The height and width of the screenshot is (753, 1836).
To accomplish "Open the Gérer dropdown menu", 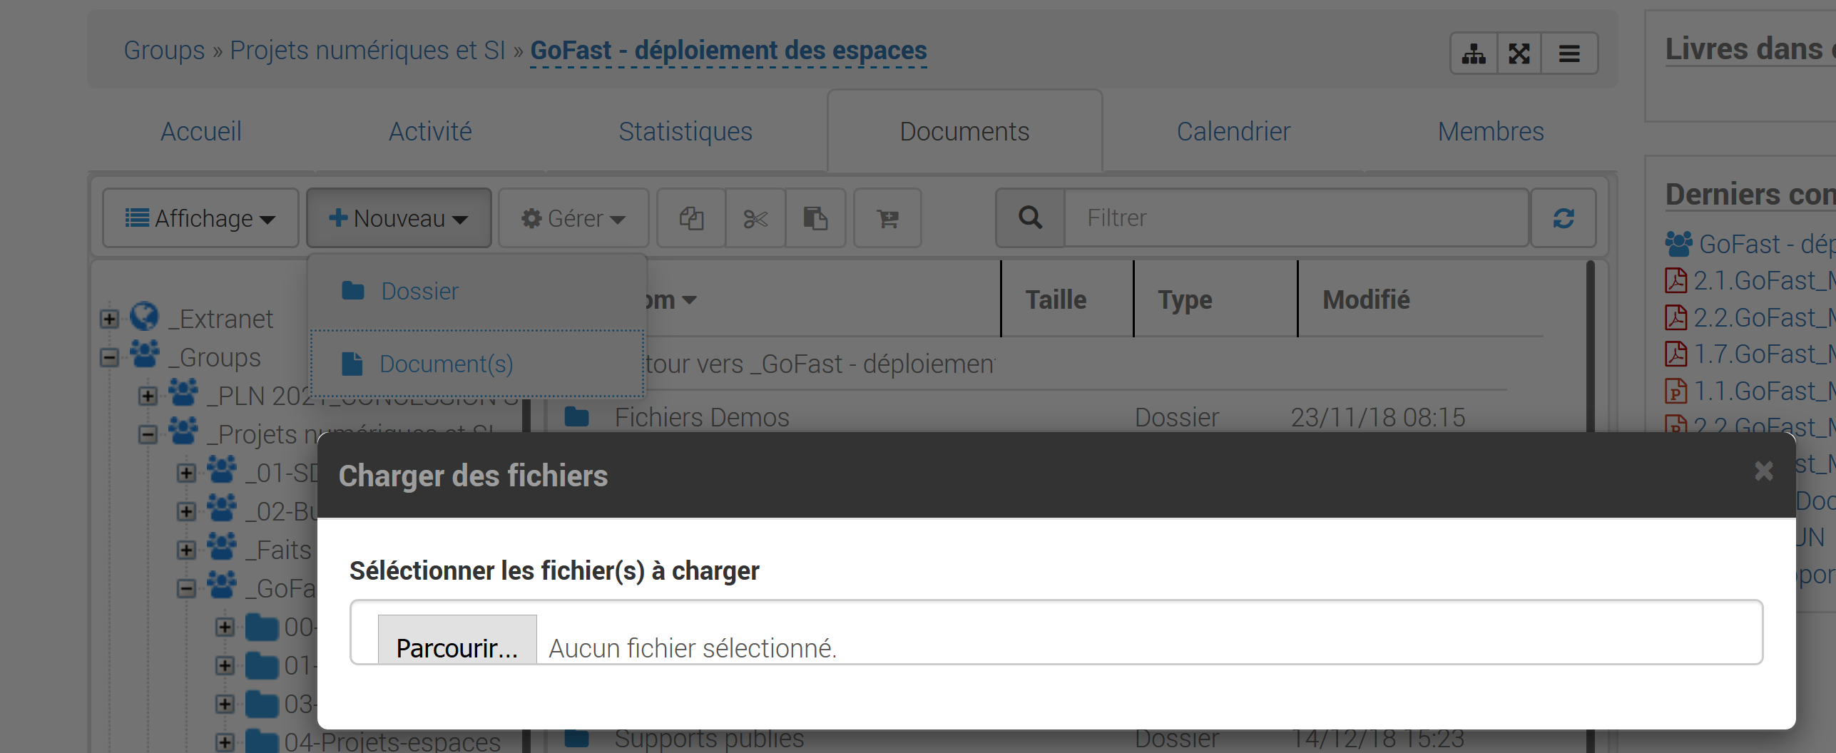I will point(573,218).
